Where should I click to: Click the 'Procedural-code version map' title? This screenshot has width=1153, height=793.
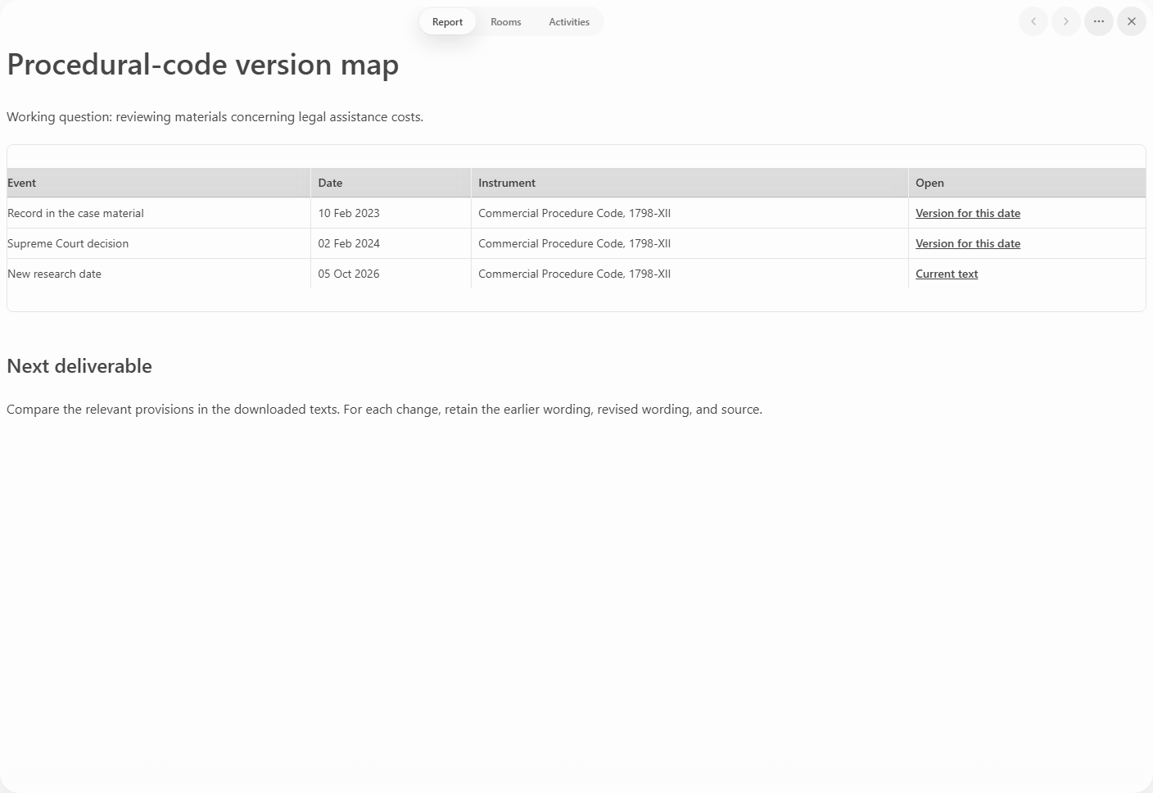coord(203,65)
